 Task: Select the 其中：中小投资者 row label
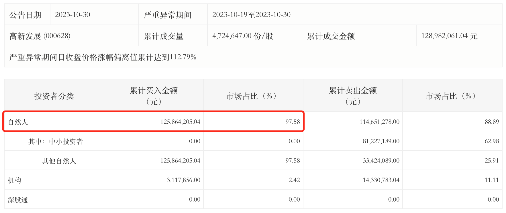tap(56, 141)
